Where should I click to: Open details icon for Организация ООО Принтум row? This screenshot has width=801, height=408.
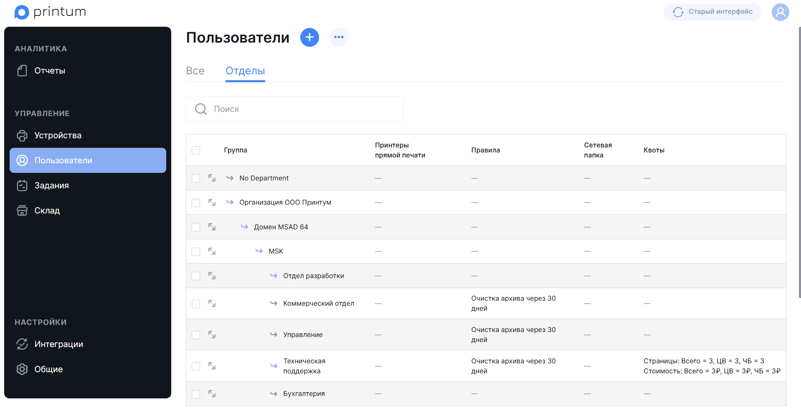click(212, 203)
